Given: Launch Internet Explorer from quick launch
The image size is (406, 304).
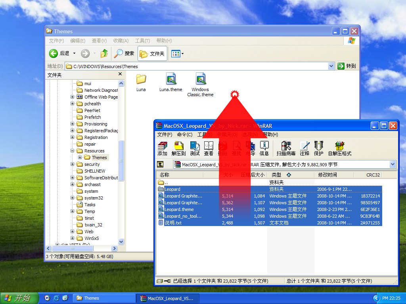Looking at the screenshot, I should [x=56, y=298].
